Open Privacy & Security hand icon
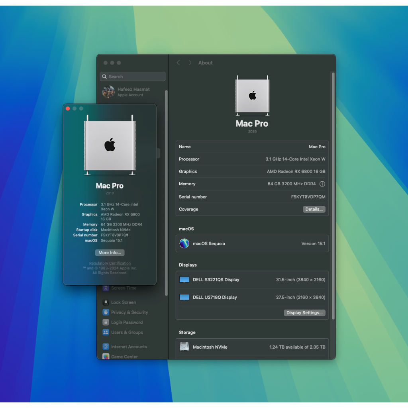408x408 pixels. (106, 312)
